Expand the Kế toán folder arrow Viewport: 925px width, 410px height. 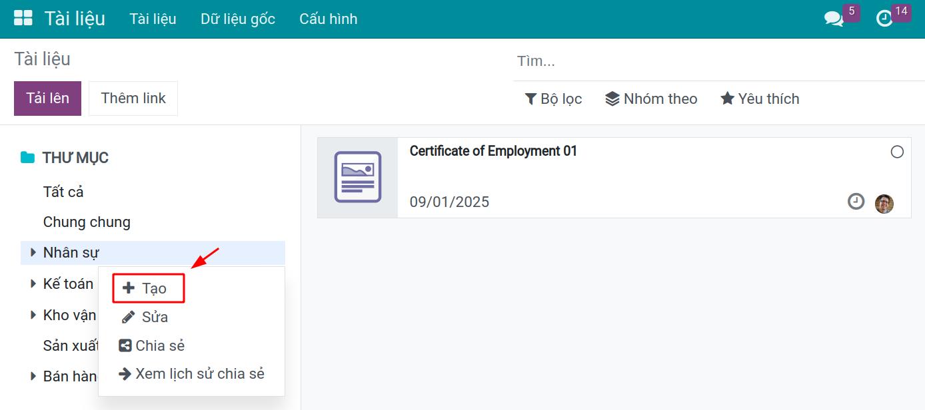33,284
